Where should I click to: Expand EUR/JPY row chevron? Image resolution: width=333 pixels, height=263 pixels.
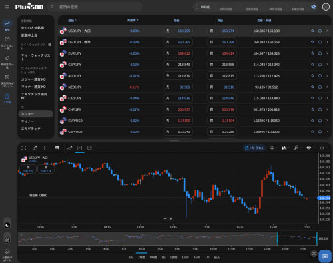327,53
